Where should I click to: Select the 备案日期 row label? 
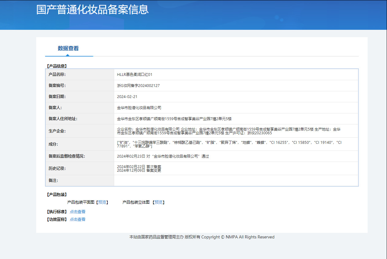57,97
